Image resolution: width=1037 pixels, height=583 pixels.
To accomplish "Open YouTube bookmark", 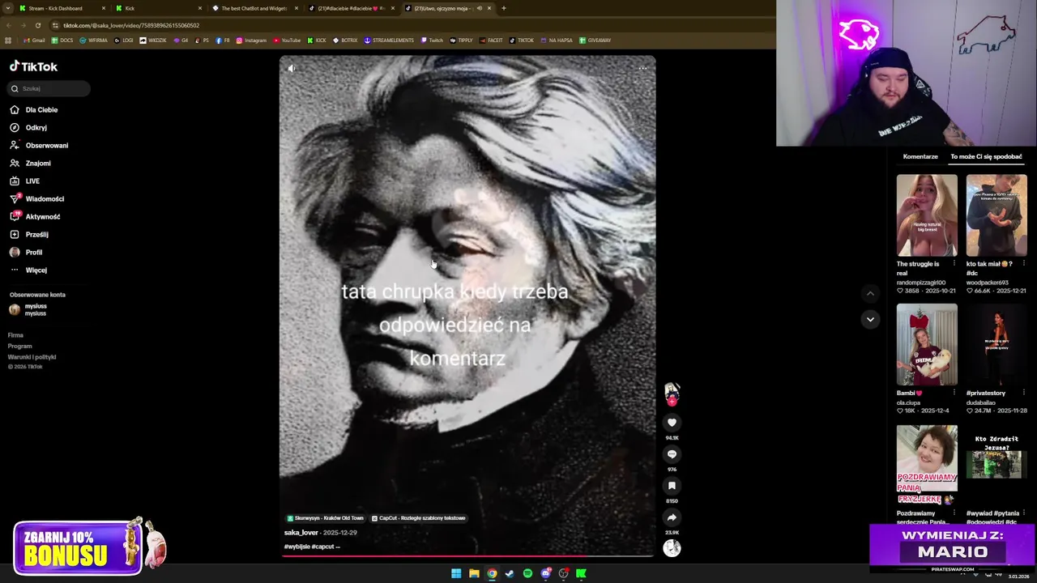I will [287, 40].
